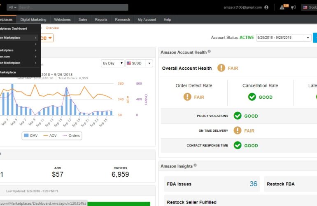Open the Reports menu
Image resolution: width=317 pixels, height=206 pixels.
point(101,19)
